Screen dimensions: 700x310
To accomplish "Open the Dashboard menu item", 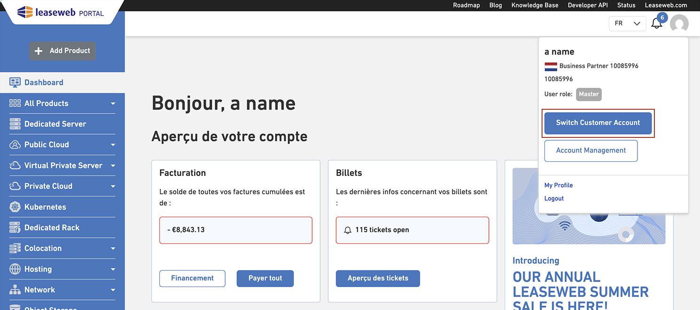I will [62, 83].
